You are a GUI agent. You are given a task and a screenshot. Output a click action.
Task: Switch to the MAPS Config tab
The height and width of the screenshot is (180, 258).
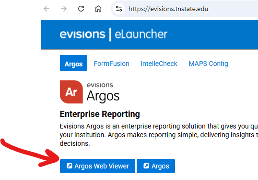point(208,64)
